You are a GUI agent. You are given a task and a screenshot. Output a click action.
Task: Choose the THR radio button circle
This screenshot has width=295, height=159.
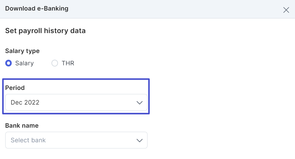(x=55, y=63)
